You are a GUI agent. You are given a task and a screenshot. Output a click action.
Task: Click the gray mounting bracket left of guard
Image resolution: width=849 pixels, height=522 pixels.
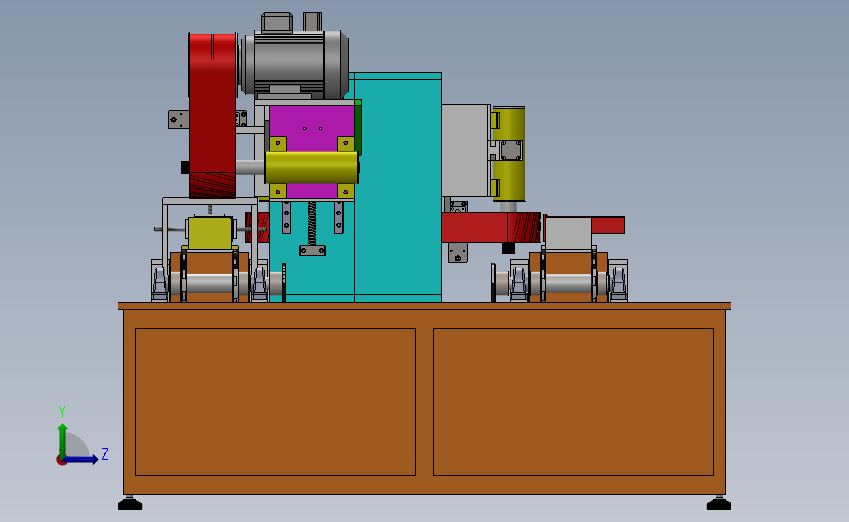click(178, 119)
